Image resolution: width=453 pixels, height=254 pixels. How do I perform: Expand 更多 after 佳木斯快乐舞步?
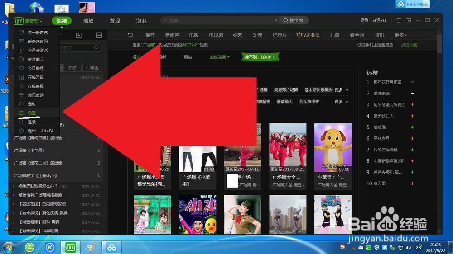(342, 90)
